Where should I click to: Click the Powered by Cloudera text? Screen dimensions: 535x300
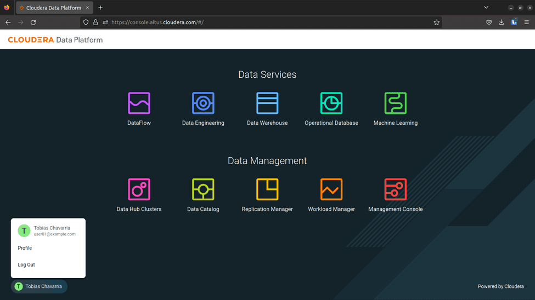coord(500,286)
